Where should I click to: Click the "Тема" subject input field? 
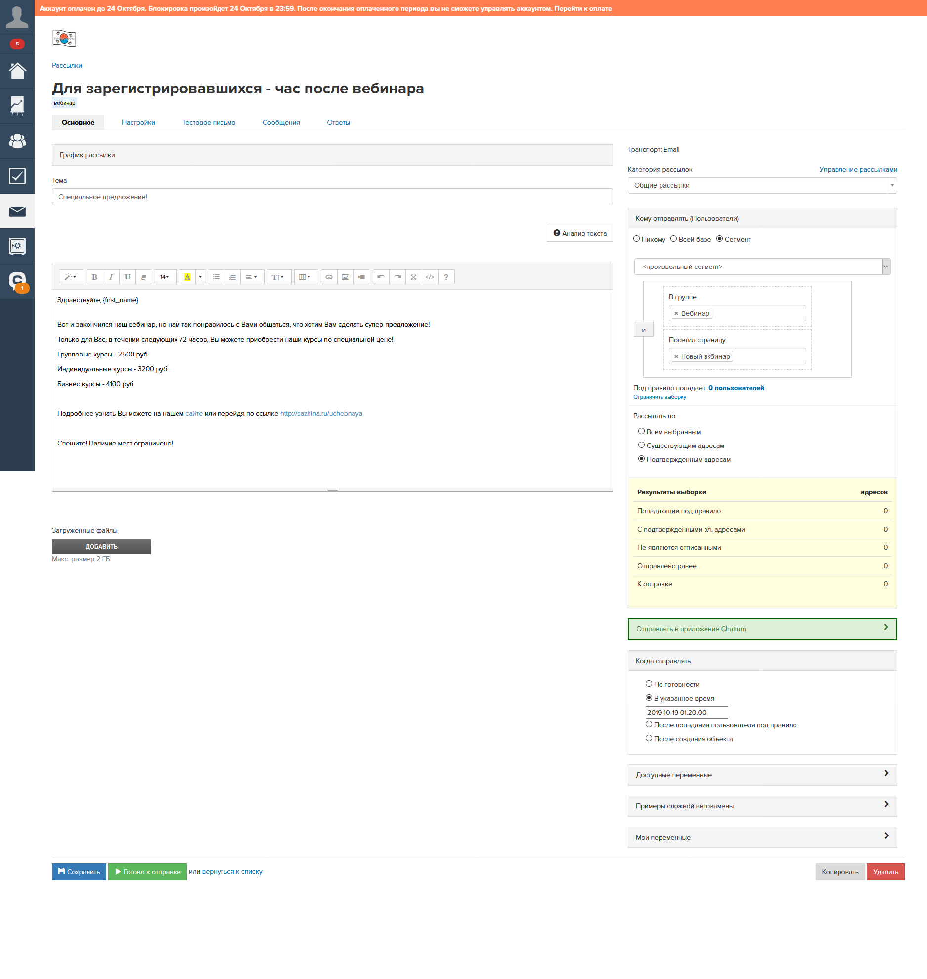pyautogui.click(x=332, y=197)
